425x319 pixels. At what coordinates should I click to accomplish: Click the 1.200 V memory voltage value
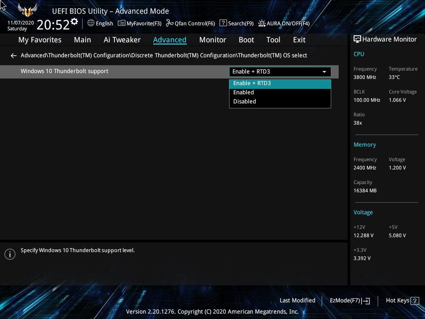[397, 168]
